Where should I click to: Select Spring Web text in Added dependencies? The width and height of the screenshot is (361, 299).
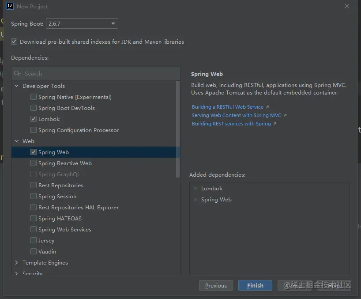pos(216,200)
